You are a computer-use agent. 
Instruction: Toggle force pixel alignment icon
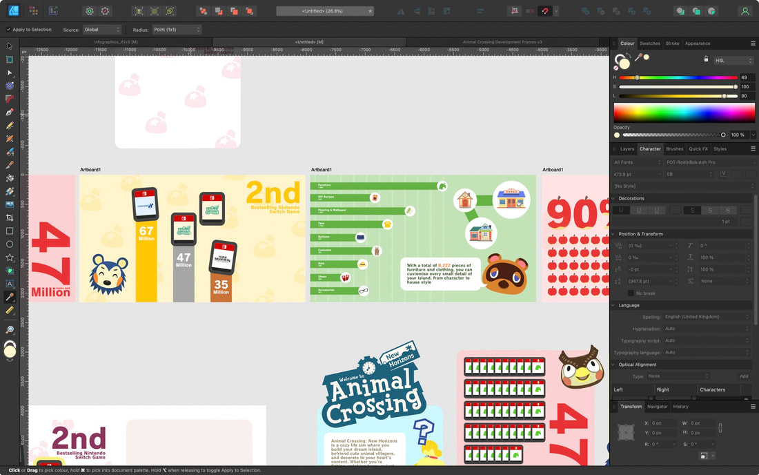(515, 11)
